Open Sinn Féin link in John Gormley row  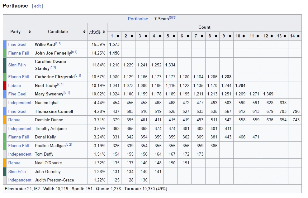tap(17, 171)
